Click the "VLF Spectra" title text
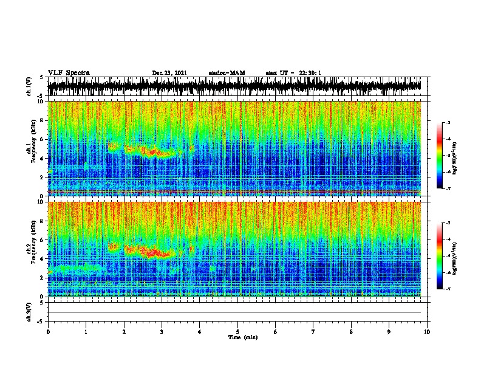The width and height of the screenshot is (481, 372). pos(69,73)
